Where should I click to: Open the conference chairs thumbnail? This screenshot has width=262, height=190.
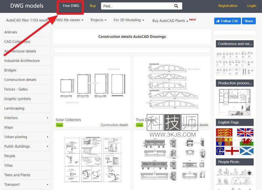point(235,63)
